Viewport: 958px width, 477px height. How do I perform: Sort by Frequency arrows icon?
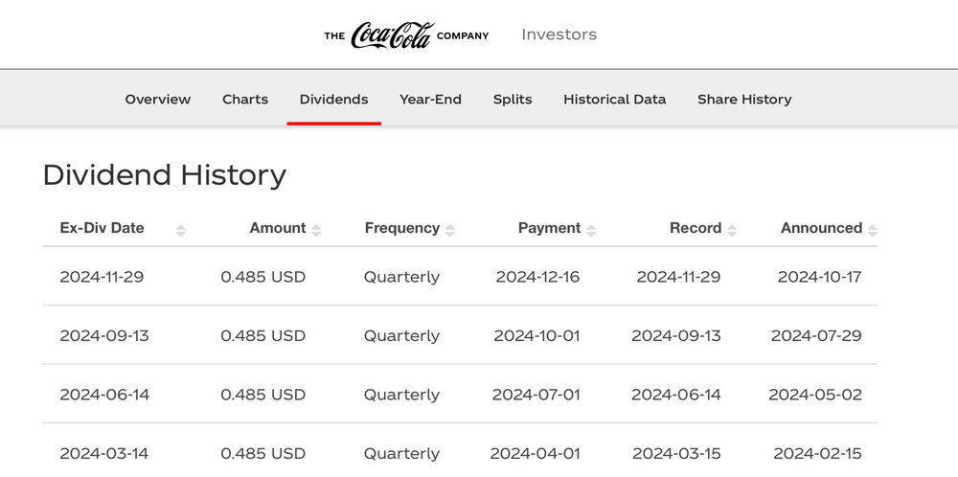click(x=450, y=230)
